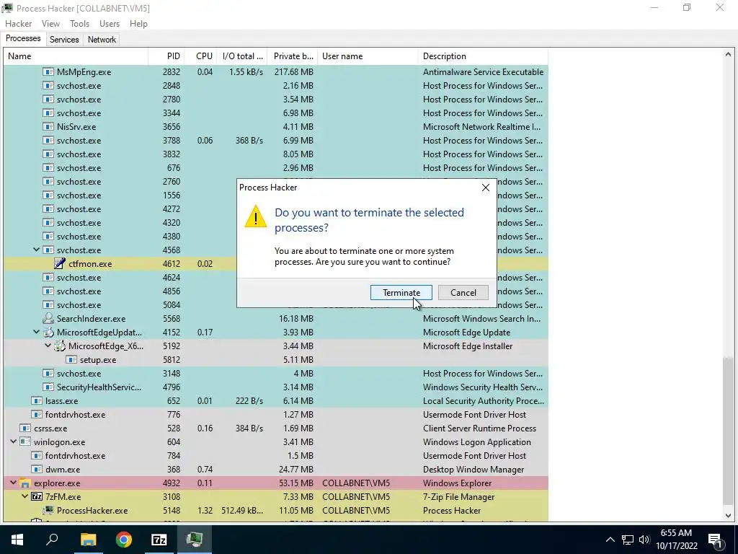Viewport: 738px width, 554px height.
Task: Click the volume tray icon
Action: (x=644, y=540)
